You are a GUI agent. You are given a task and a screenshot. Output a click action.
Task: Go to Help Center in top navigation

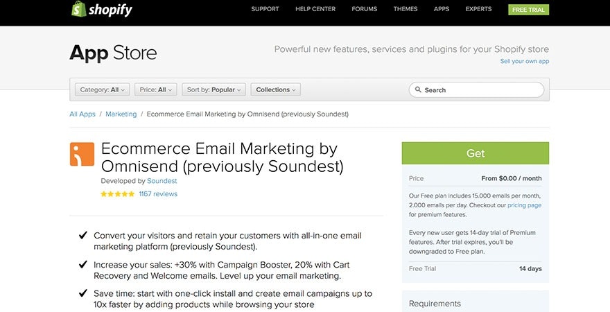point(315,9)
